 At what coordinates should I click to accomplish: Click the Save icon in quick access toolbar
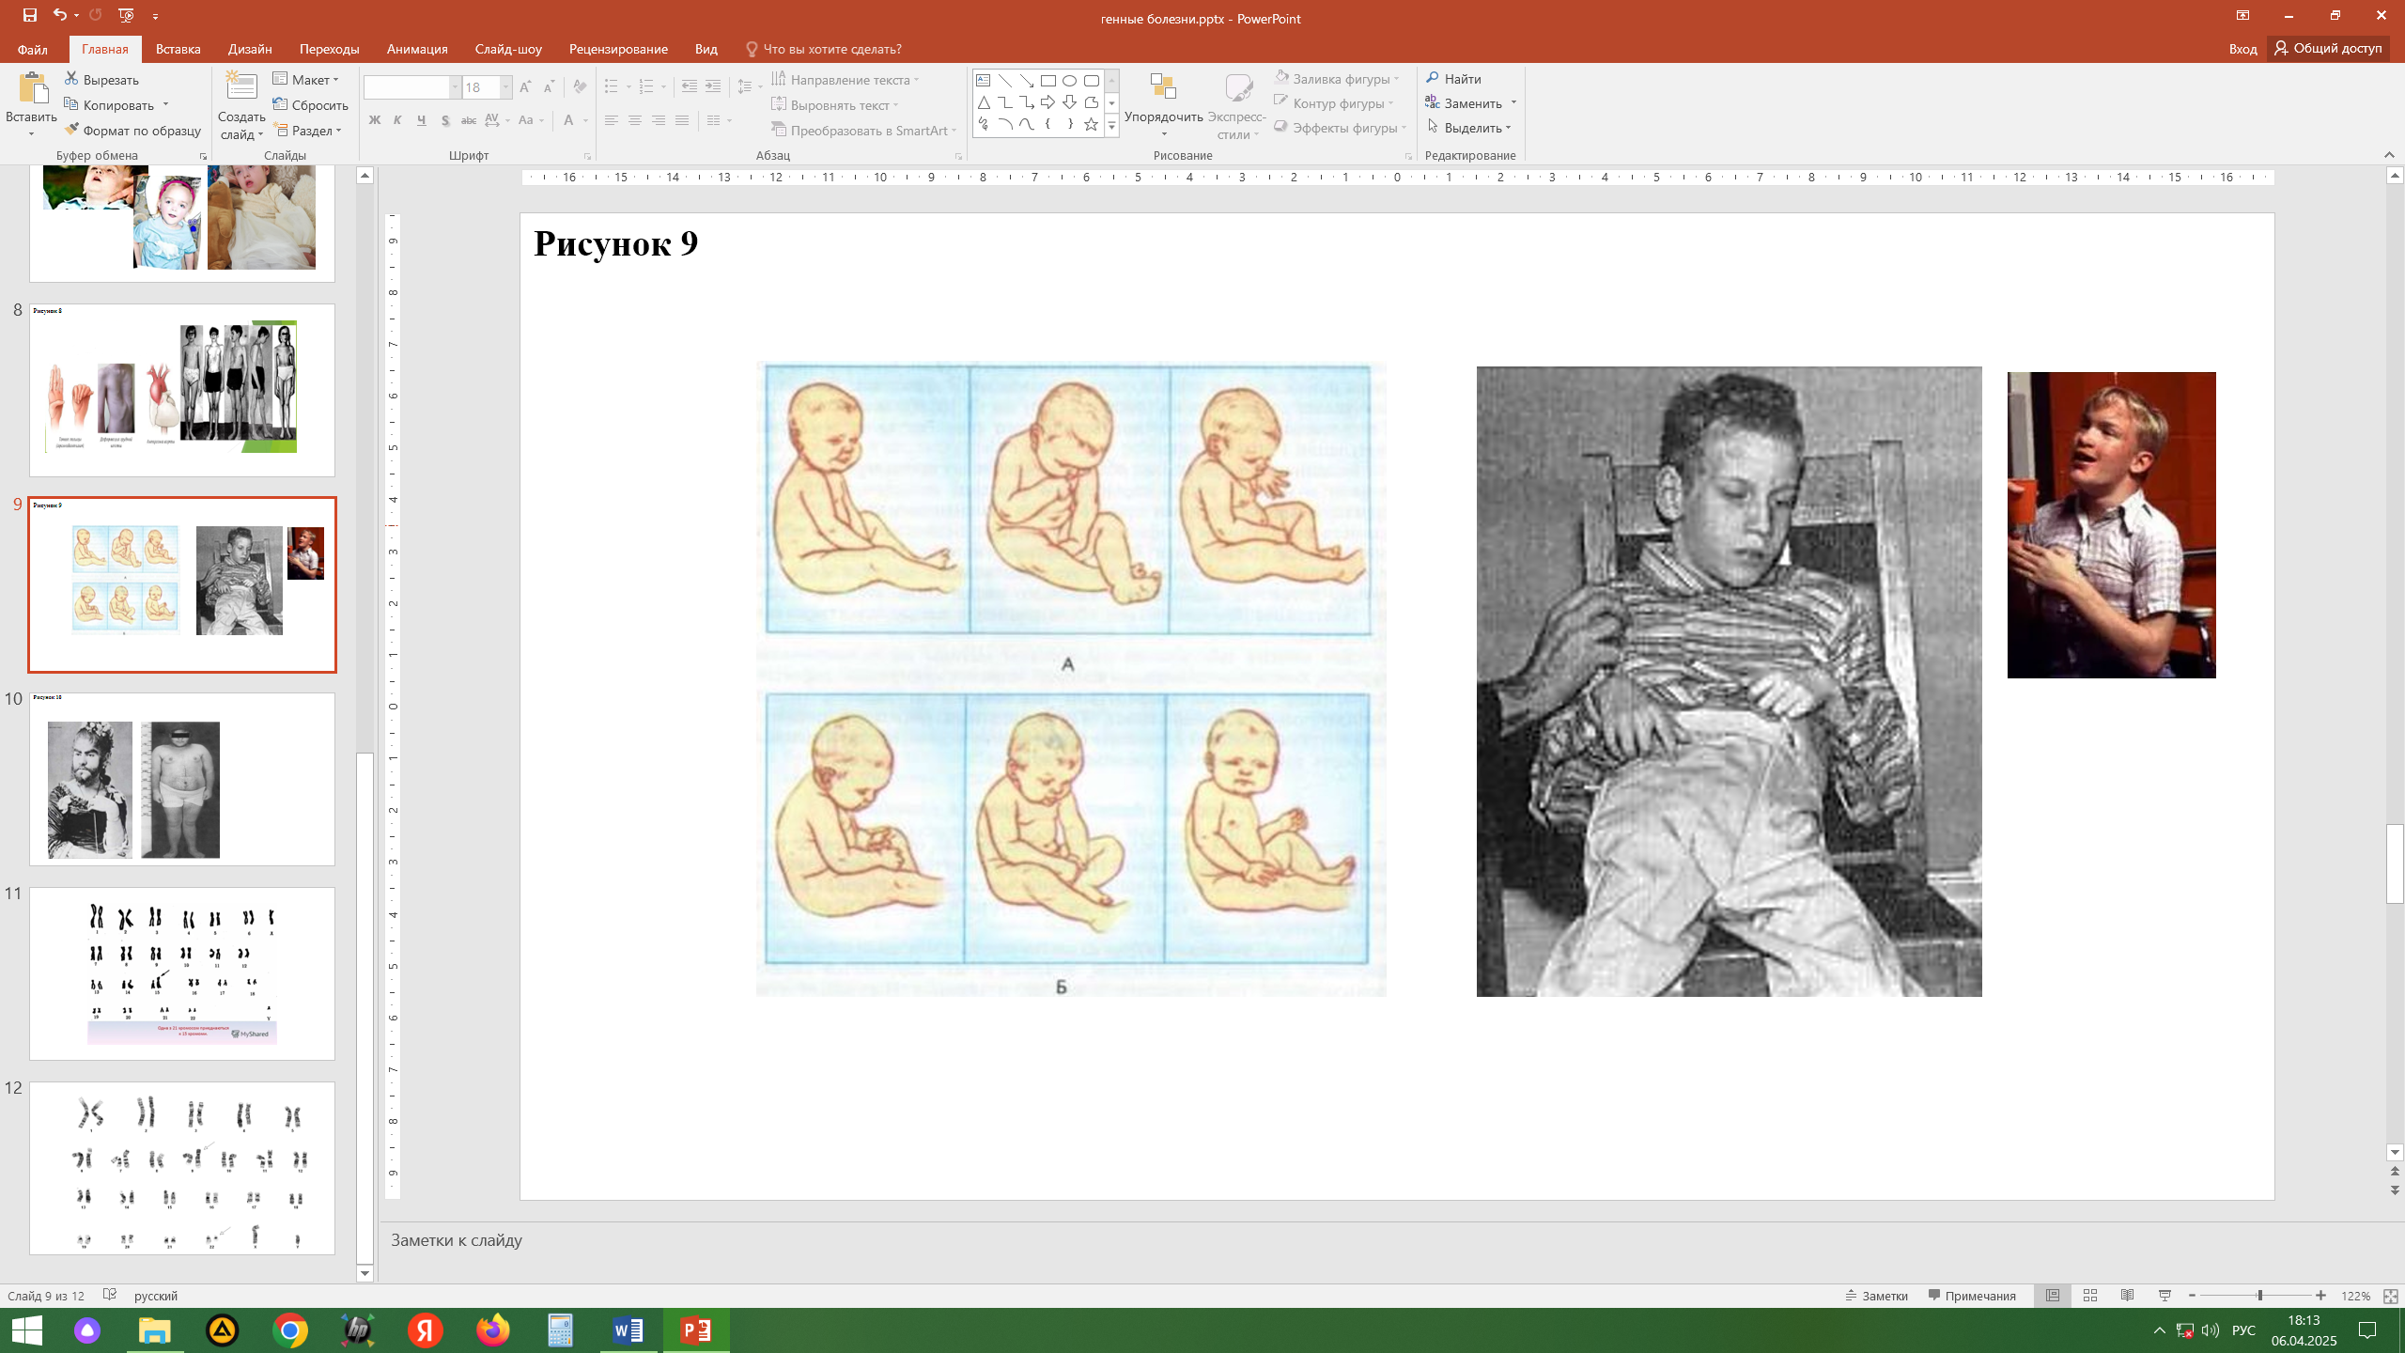[x=30, y=15]
